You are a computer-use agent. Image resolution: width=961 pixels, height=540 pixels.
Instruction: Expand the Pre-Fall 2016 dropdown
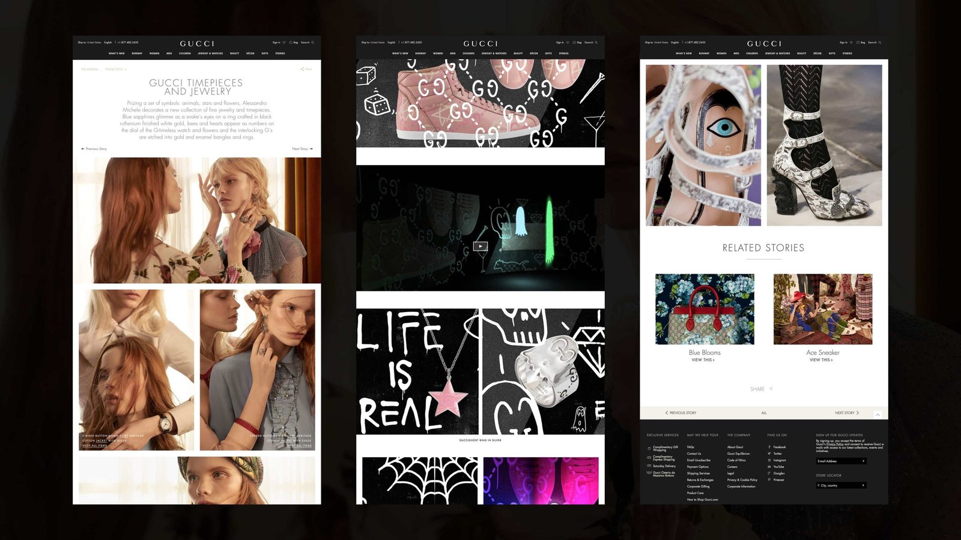(x=116, y=70)
